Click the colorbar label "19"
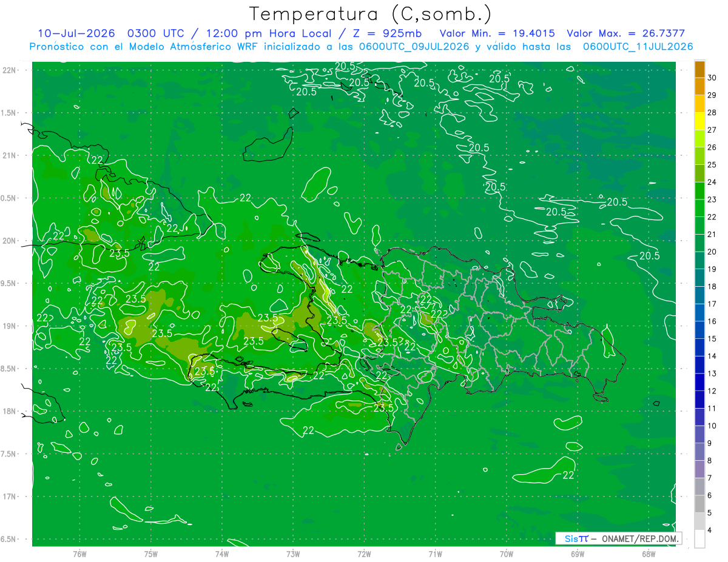 click(x=712, y=269)
